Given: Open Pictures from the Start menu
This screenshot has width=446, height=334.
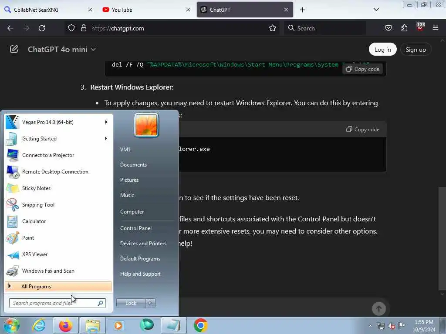Looking at the screenshot, I should click(129, 180).
